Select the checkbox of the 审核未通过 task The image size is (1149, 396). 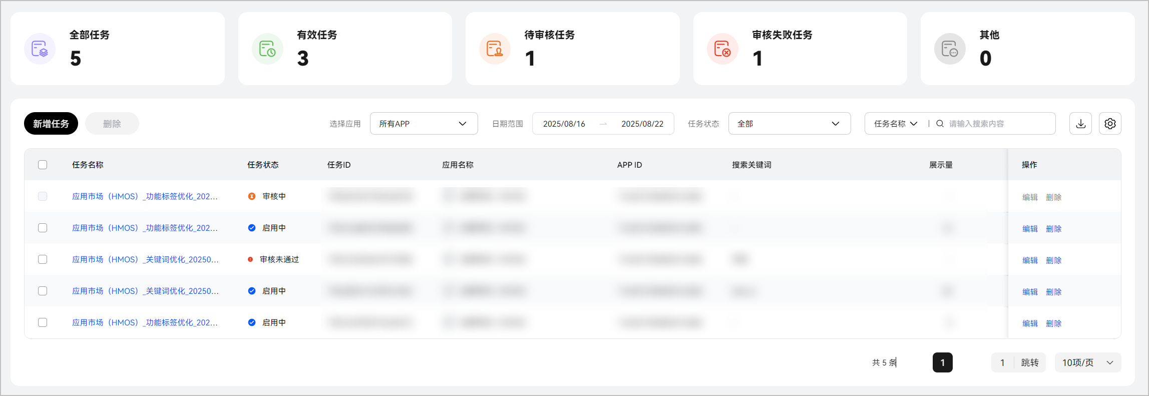tap(43, 259)
